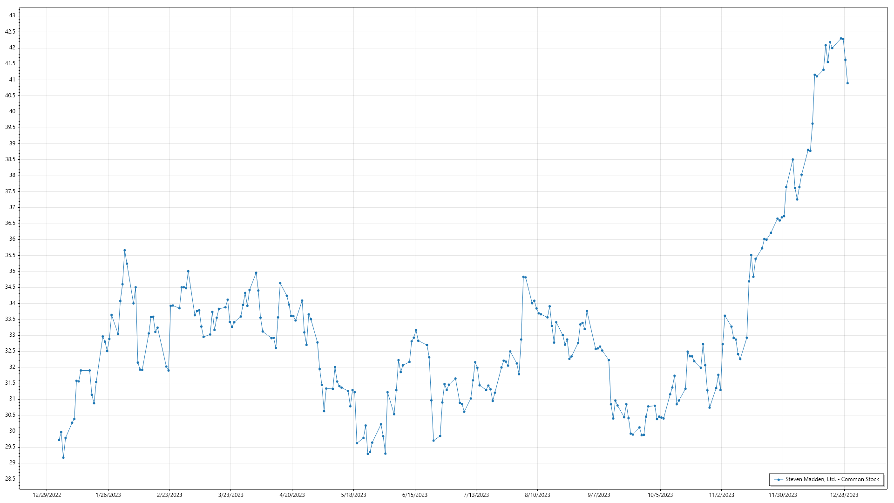Image resolution: width=894 pixels, height=503 pixels.
Task: Click the lowest data point near 29.2 in January
Action: coord(63,457)
